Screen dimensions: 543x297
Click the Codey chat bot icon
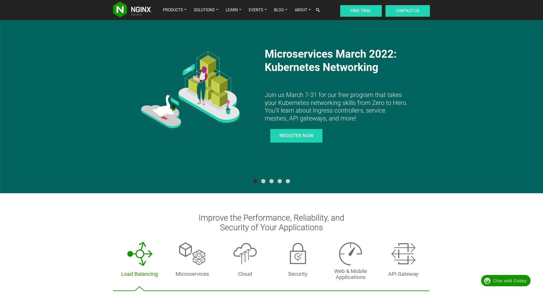tap(487, 281)
